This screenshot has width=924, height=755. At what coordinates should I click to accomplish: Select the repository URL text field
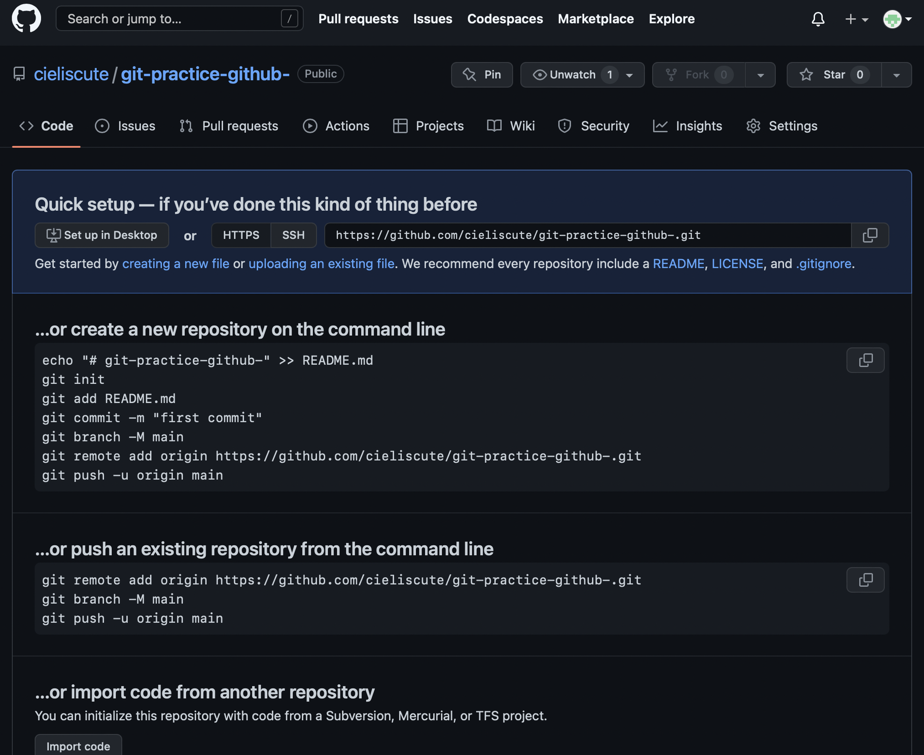click(x=588, y=235)
